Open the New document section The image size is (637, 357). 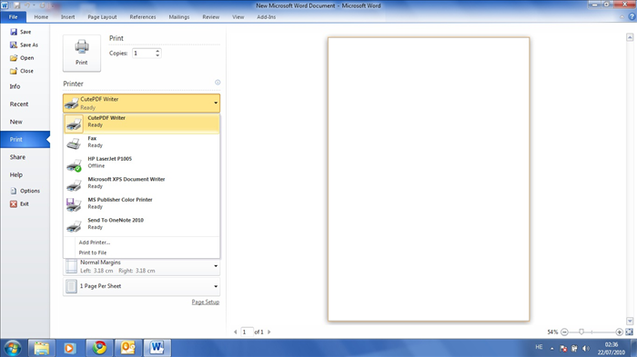click(16, 122)
